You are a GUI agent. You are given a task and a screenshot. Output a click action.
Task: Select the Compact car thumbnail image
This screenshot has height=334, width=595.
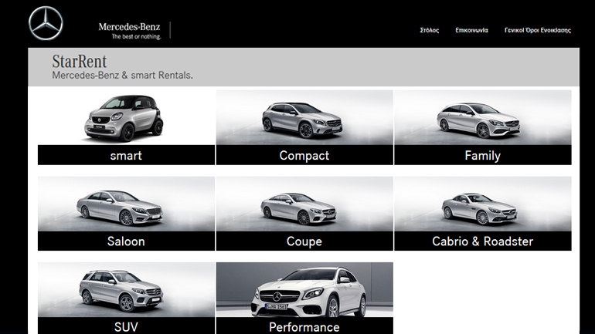coord(304,117)
